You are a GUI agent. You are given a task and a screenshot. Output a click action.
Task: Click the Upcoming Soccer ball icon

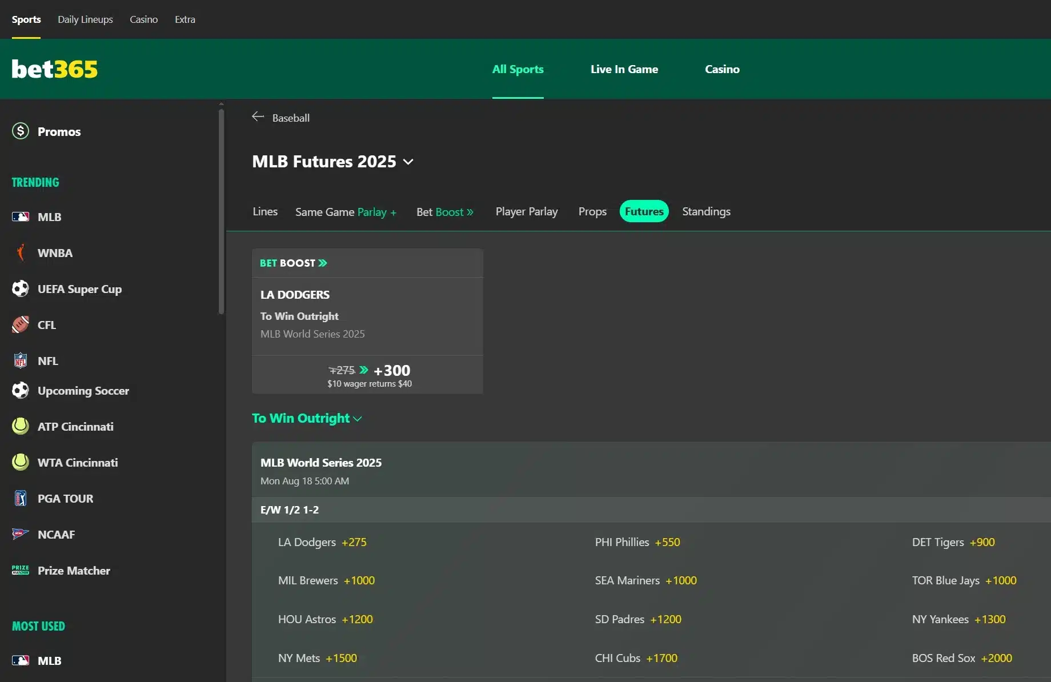21,390
